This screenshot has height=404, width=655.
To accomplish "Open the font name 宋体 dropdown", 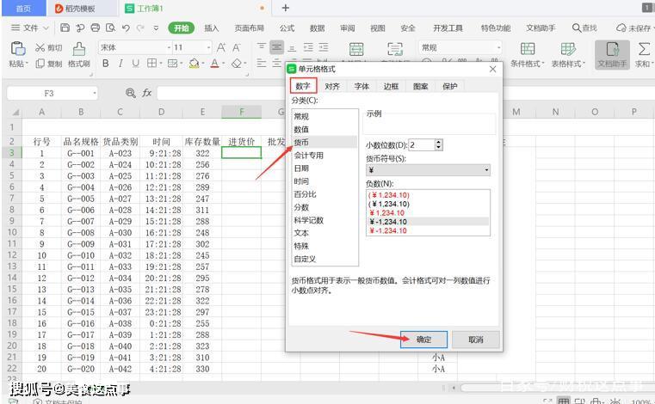I will 169,47.
